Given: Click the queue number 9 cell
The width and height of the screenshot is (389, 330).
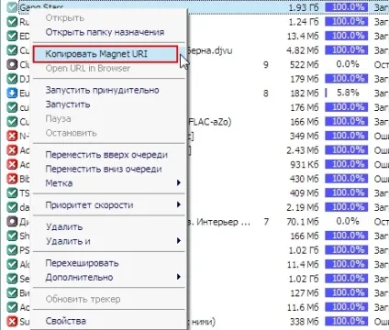Looking at the screenshot, I should 266,64.
